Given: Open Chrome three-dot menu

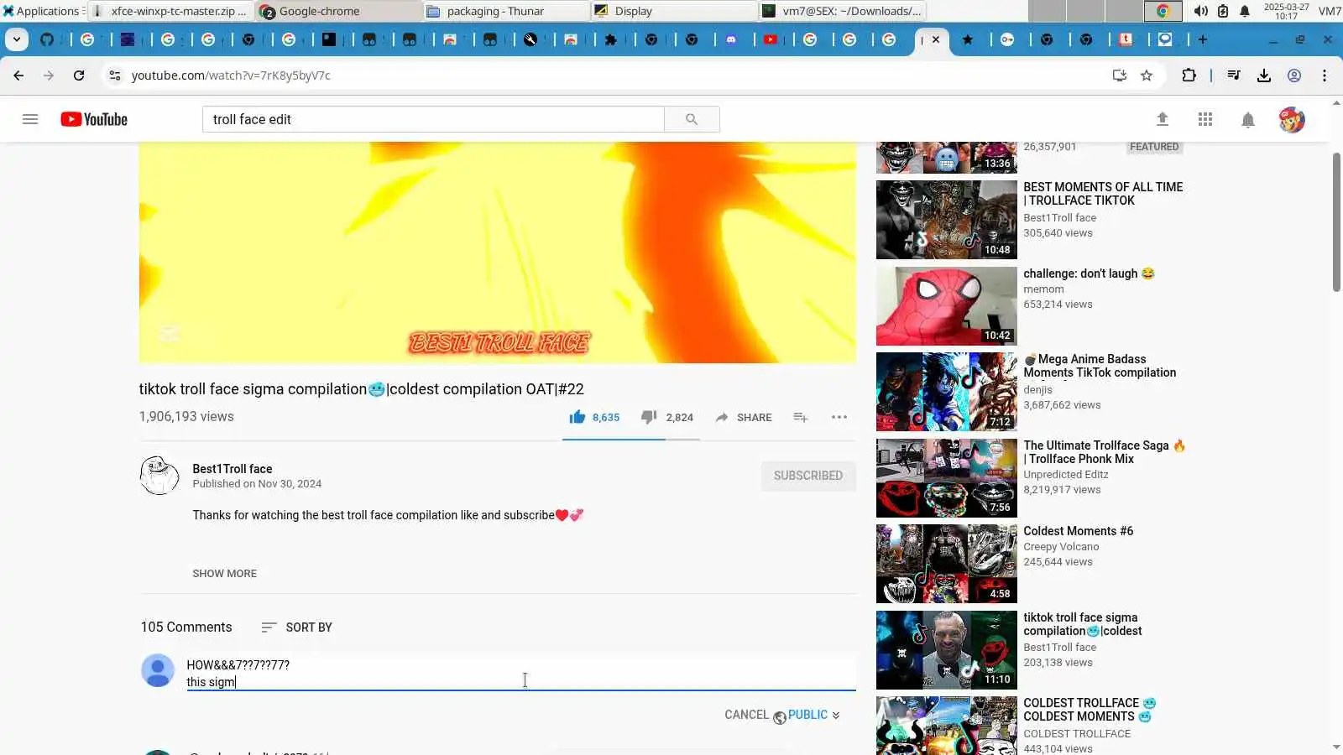Looking at the screenshot, I should pos(1325,75).
